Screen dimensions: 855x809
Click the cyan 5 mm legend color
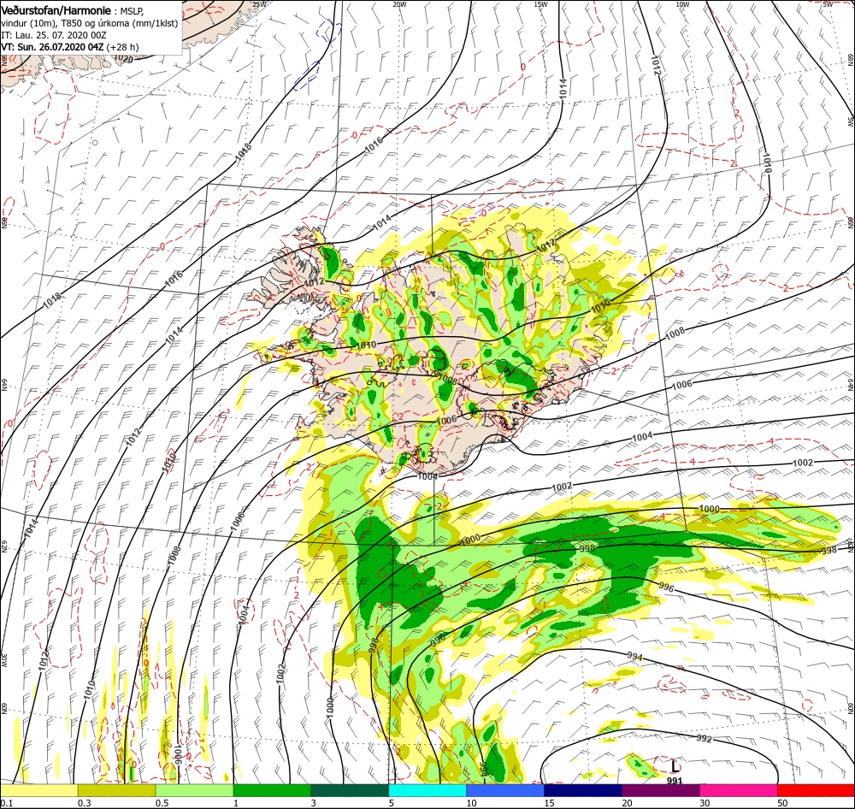tap(427, 790)
